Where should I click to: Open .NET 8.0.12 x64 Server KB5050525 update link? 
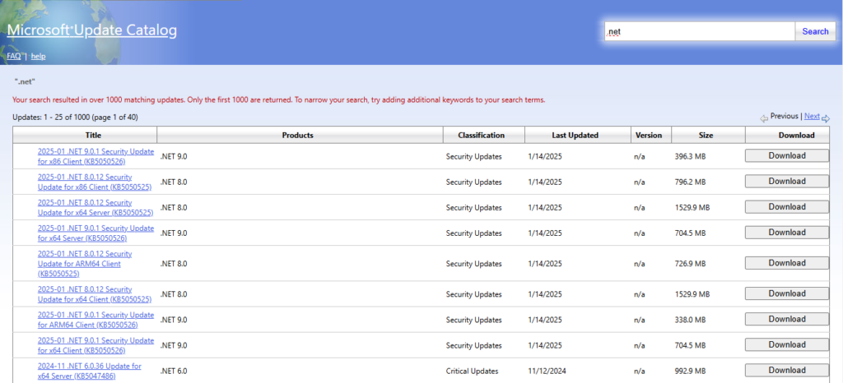[95, 208]
